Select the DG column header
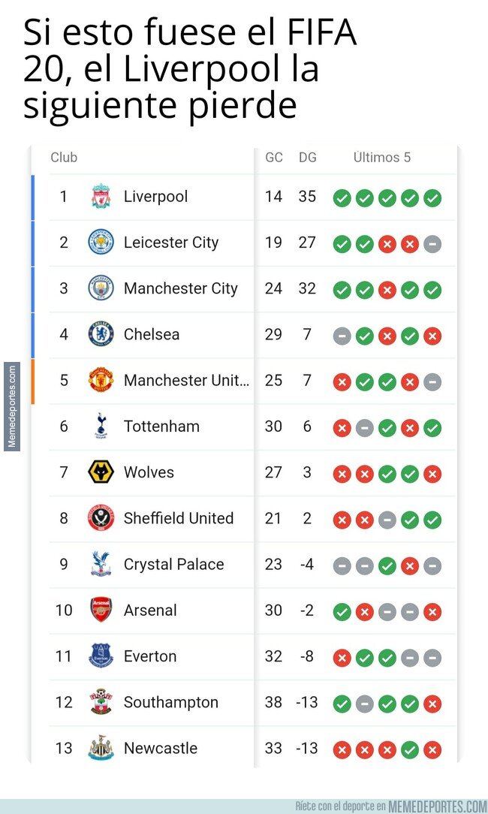 pyautogui.click(x=307, y=157)
